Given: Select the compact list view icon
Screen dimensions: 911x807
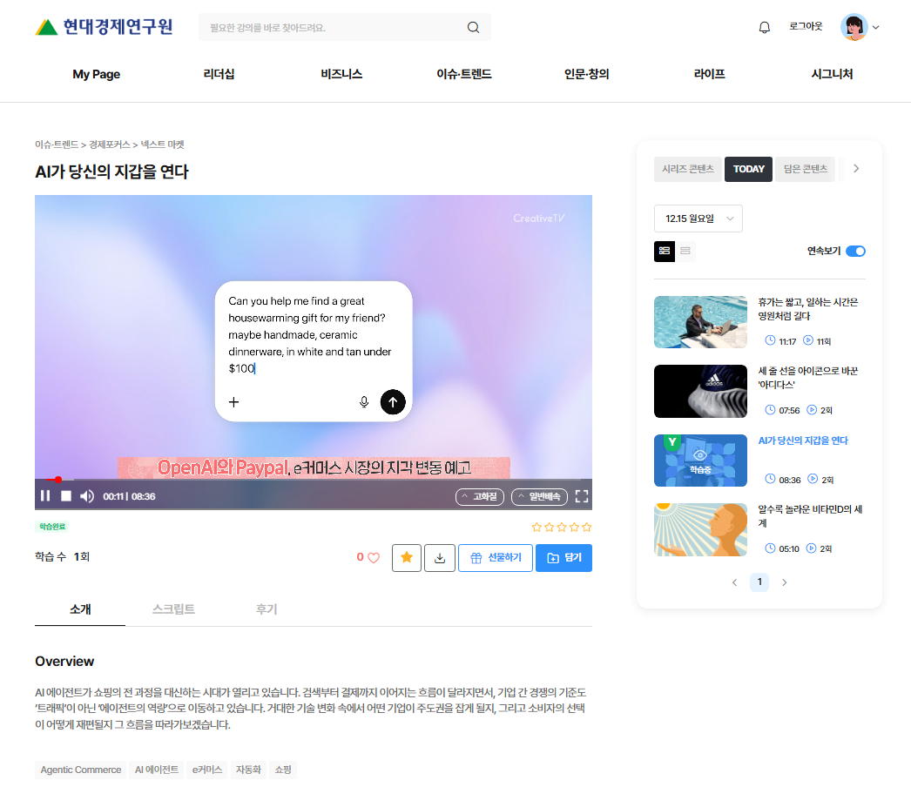Looking at the screenshot, I should [685, 251].
